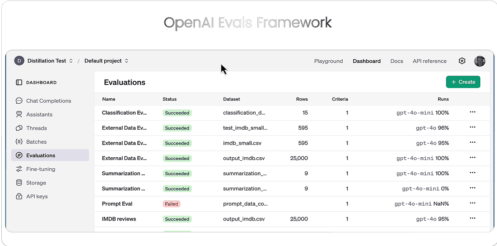This screenshot has height=246, width=497.
Task: Click the Dataset column header
Action: click(x=231, y=99)
